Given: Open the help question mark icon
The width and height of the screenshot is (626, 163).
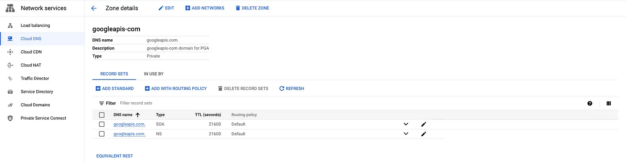Looking at the screenshot, I should tap(590, 103).
